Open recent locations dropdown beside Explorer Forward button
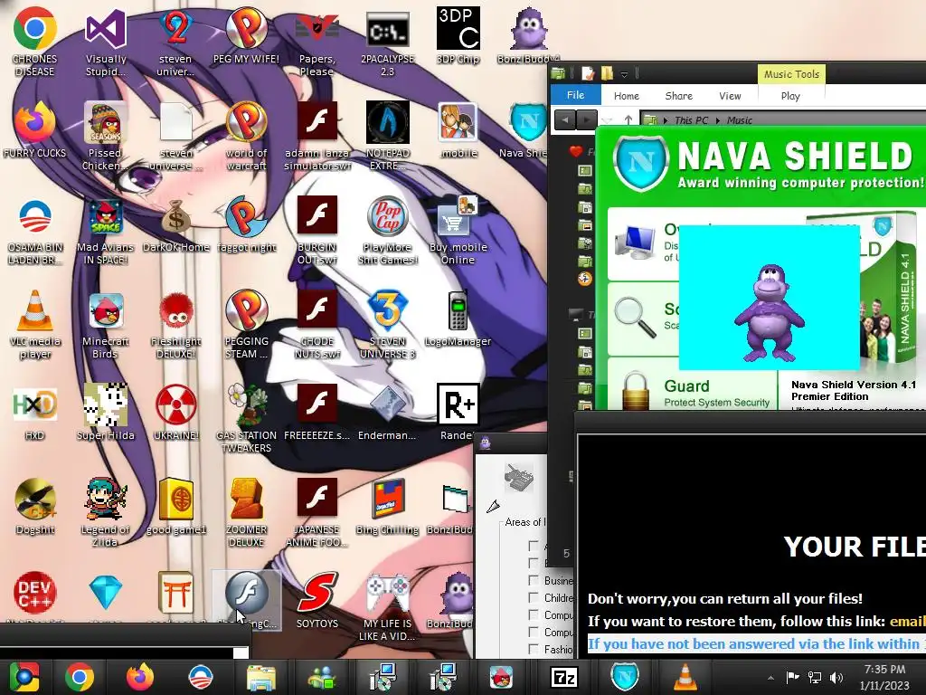The width and height of the screenshot is (926, 695). click(x=607, y=120)
